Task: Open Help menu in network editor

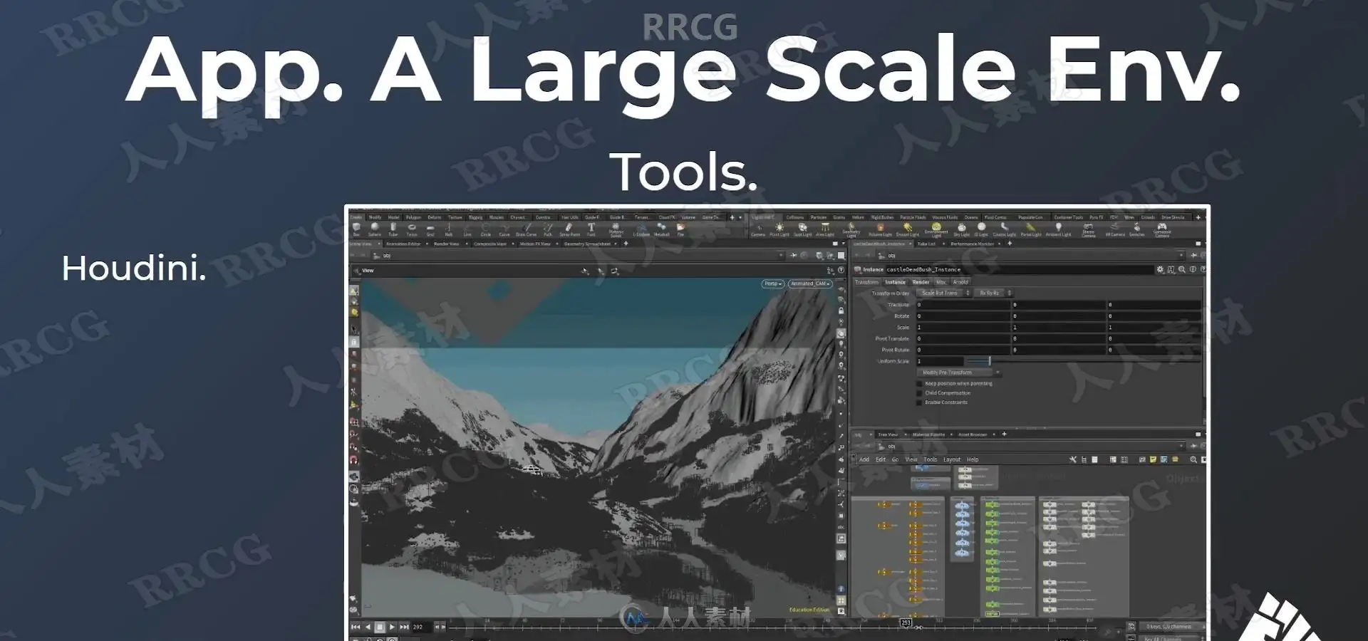Action: 973,459
